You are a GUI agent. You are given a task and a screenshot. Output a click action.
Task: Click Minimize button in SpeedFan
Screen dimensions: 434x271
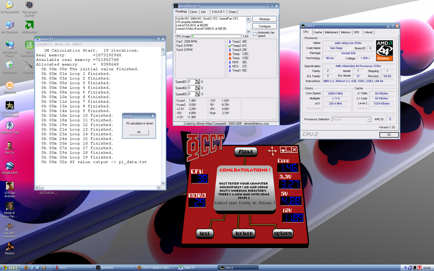[x=265, y=19]
